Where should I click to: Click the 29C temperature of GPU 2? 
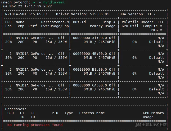point(21,74)
